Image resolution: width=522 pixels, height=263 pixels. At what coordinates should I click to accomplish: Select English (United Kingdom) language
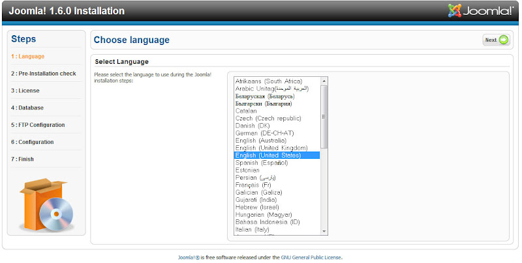tap(277, 148)
